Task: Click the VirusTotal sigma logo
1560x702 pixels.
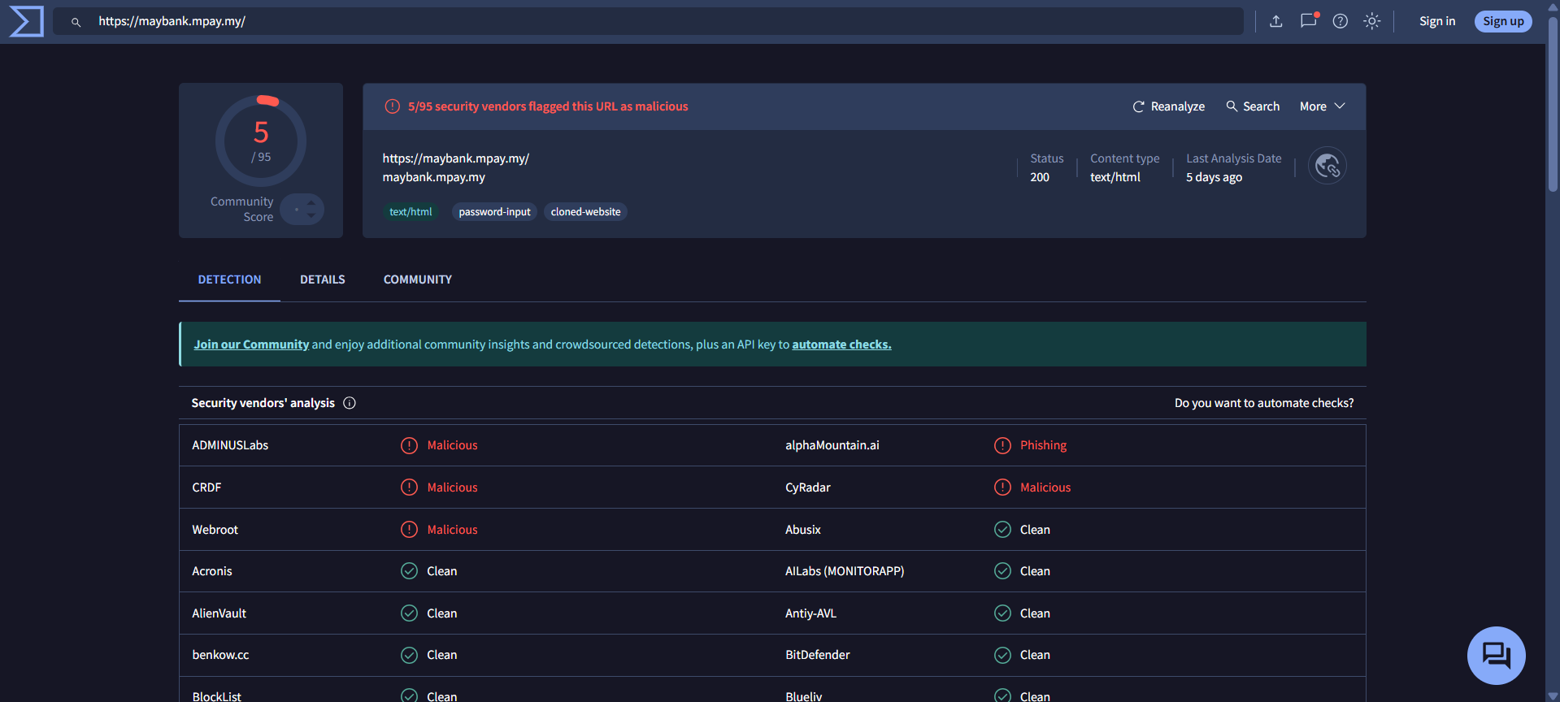Action: click(x=26, y=21)
